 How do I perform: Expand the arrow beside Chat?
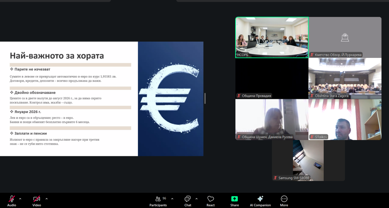pyautogui.click(x=197, y=199)
